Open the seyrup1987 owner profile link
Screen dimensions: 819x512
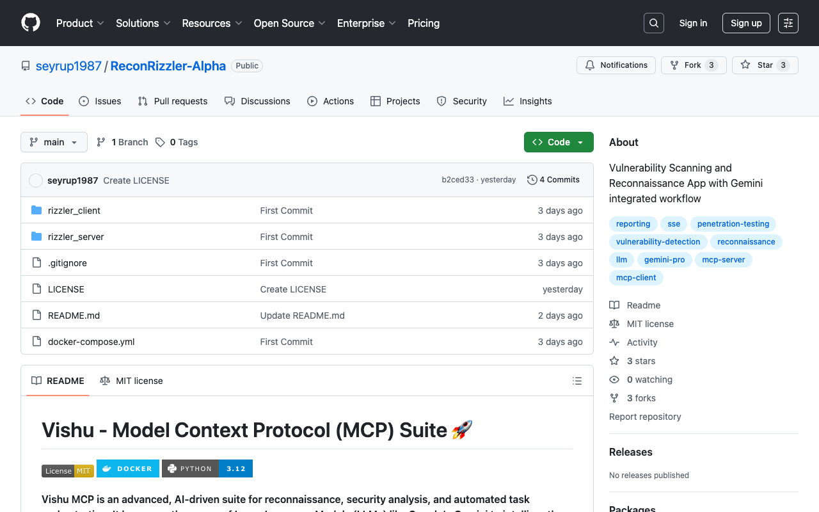point(68,66)
